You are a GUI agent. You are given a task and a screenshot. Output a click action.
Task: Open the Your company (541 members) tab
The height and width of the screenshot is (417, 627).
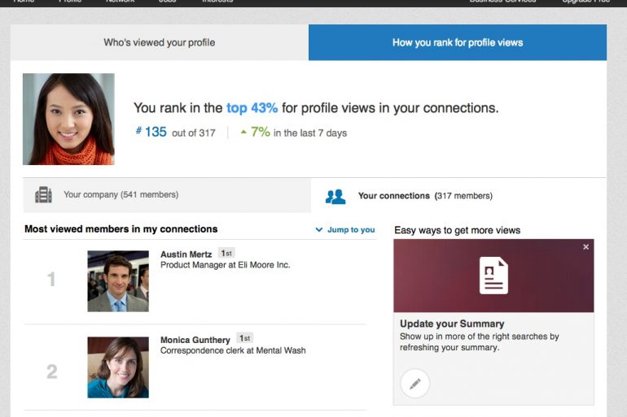click(x=121, y=195)
